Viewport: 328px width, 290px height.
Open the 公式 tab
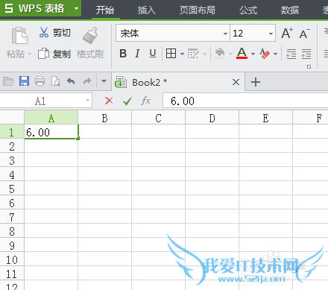pos(248,10)
